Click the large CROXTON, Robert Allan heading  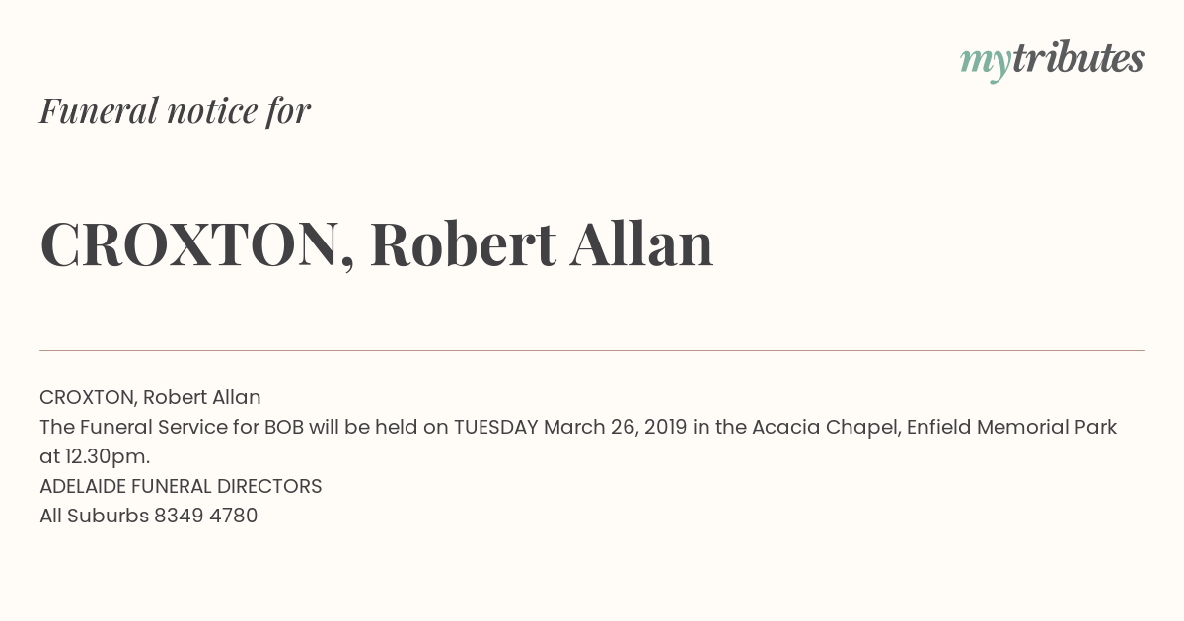pos(376,244)
